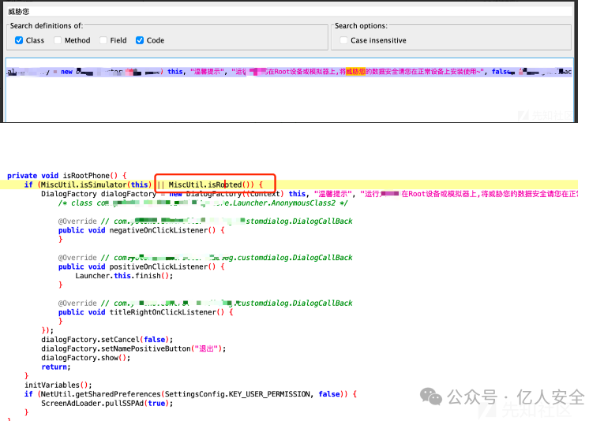Click the search field containing 威胁您

click(284, 12)
